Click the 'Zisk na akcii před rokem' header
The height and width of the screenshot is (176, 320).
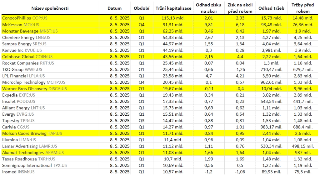pos(240,8)
